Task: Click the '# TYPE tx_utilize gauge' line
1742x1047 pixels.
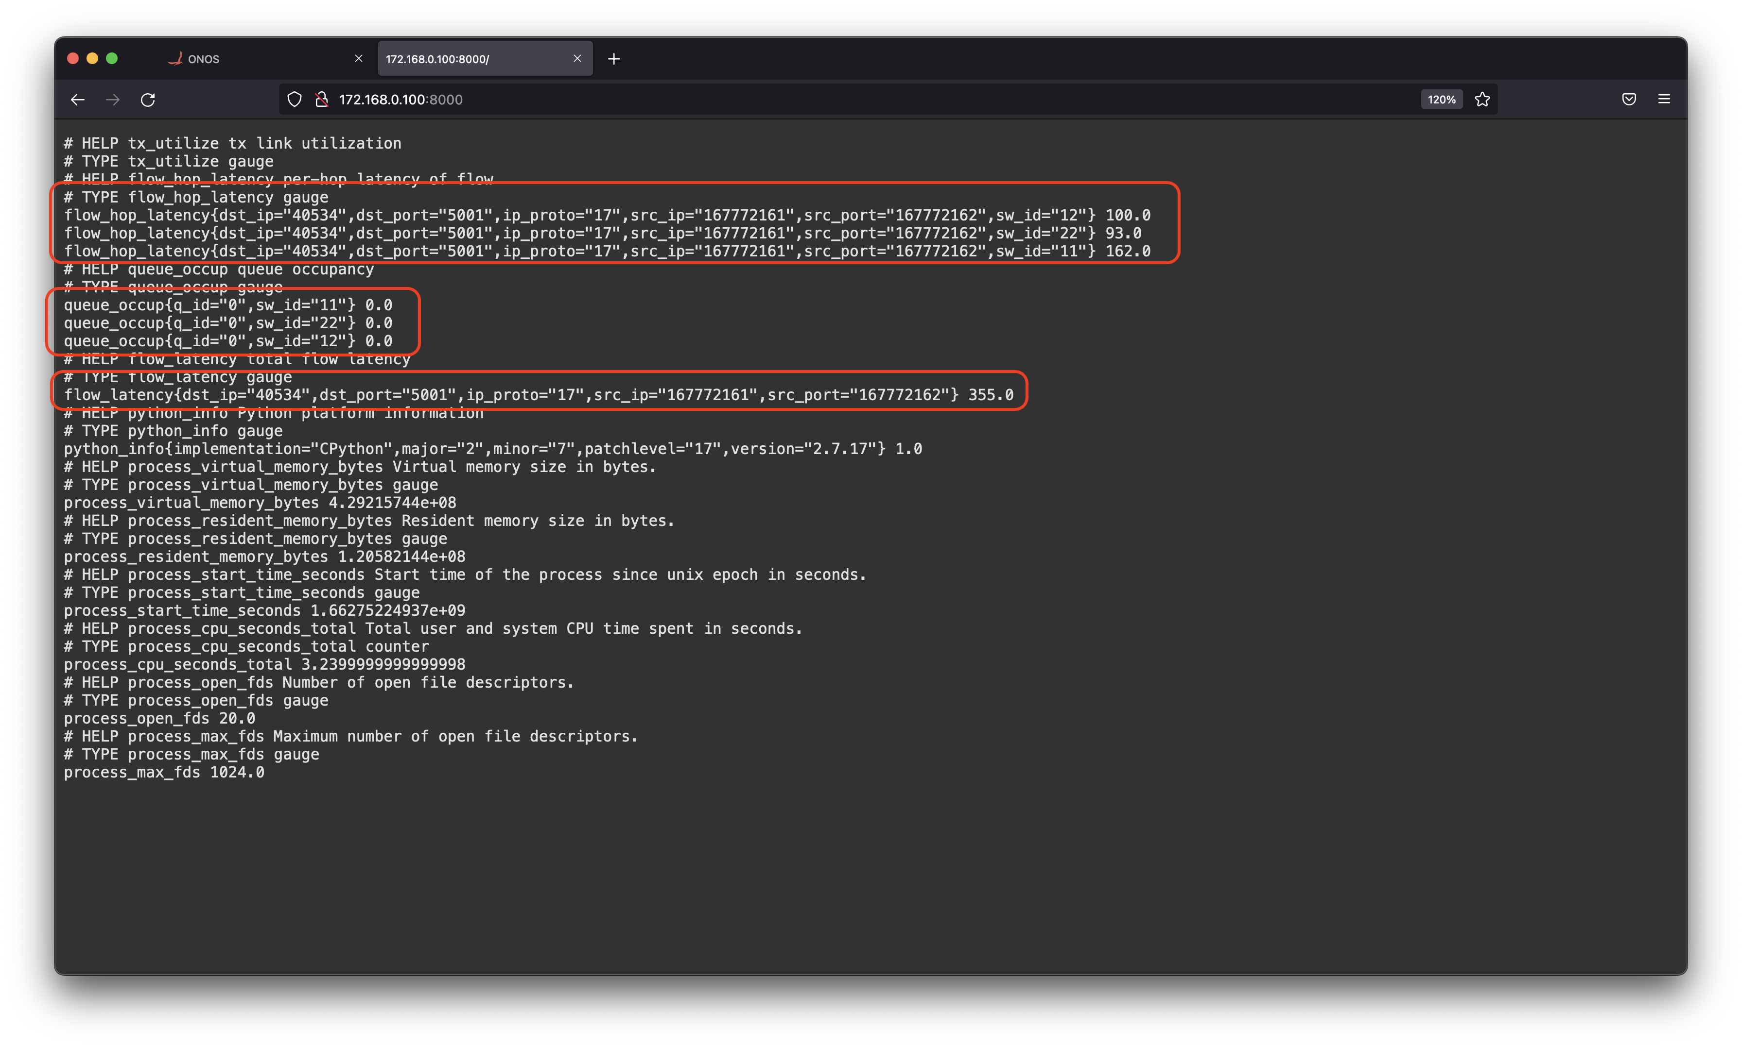Action: click(169, 162)
